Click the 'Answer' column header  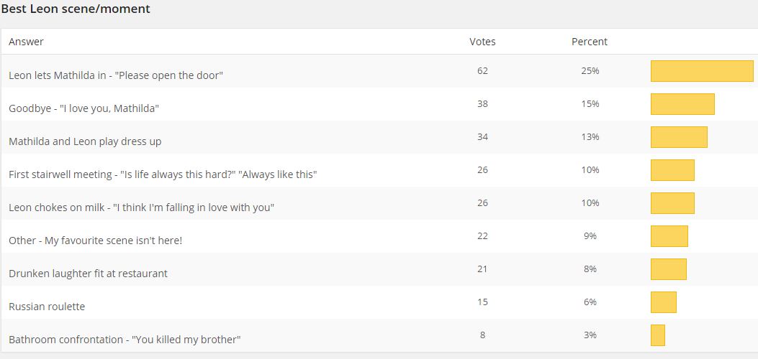pyautogui.click(x=26, y=42)
